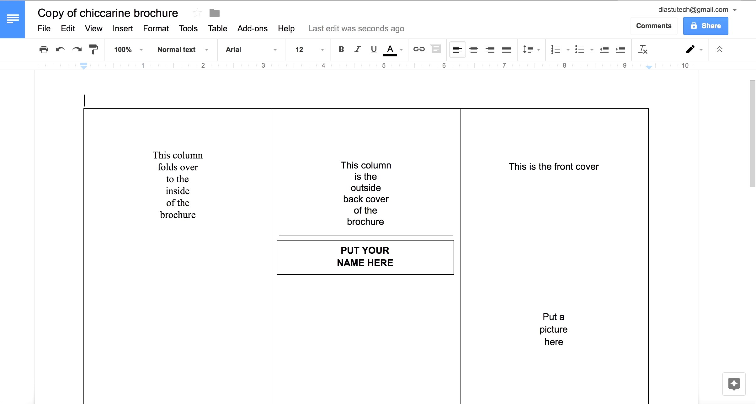Enable justified text alignment
756x404 pixels.
pos(506,49)
